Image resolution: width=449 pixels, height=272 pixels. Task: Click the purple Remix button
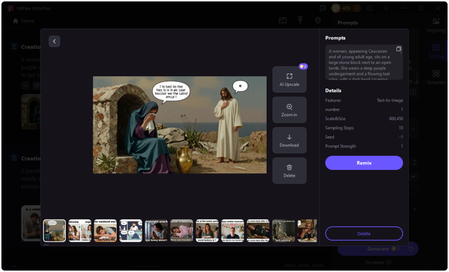coord(364,163)
